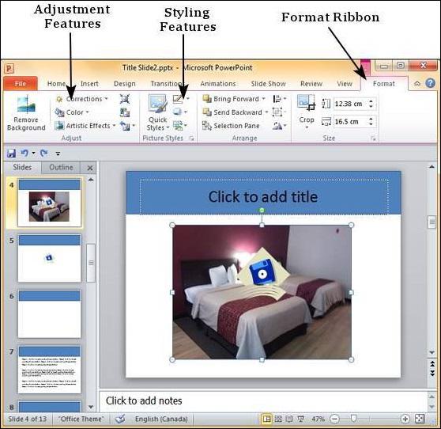Select slide 4 thumbnail
This screenshot has width=441, height=429.
click(x=49, y=203)
